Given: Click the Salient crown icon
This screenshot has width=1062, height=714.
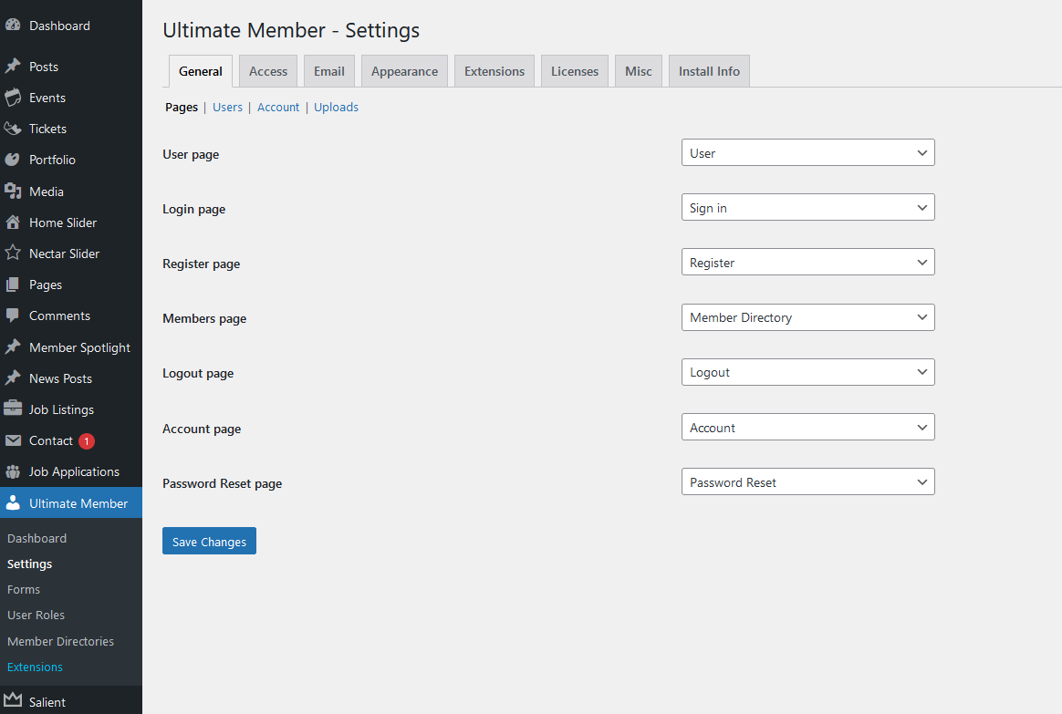Looking at the screenshot, I should [13, 699].
